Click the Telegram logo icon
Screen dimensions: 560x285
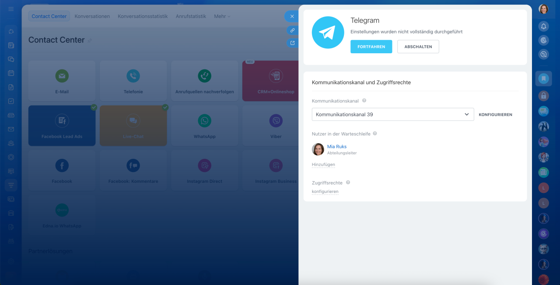click(x=328, y=32)
